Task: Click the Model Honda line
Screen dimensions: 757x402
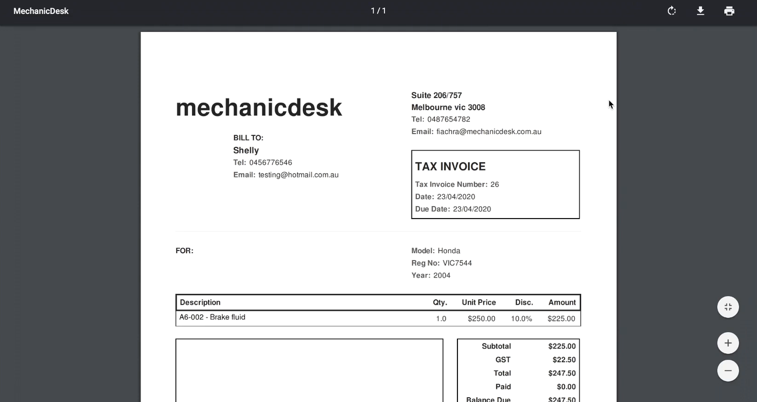Action: [436, 251]
